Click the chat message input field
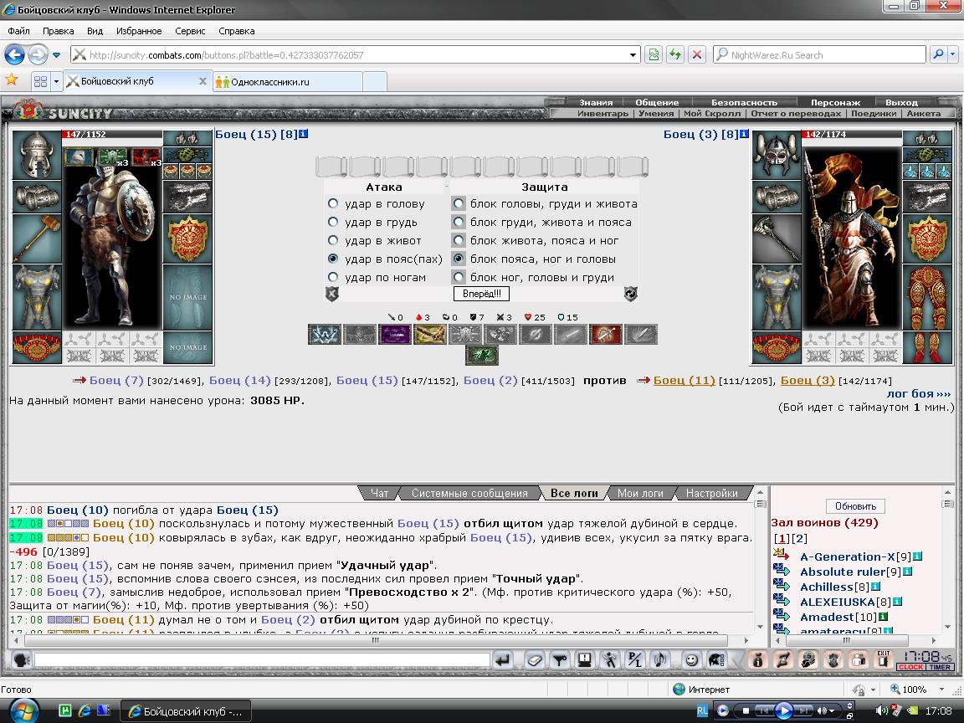The width and height of the screenshot is (964, 723). (x=263, y=660)
